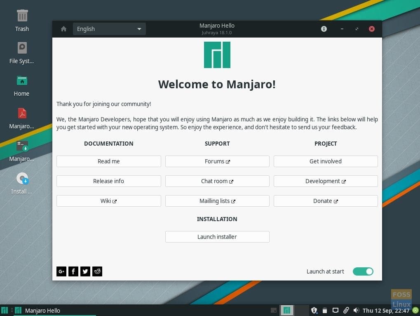
Task: Click the home icon in Manjaro Hello header
Action: coord(63,29)
